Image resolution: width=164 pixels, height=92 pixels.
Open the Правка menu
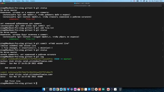[18, 1]
